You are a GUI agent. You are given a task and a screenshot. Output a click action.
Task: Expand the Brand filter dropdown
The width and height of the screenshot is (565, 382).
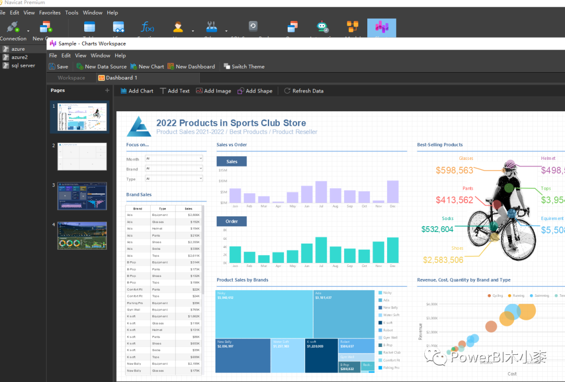pos(200,168)
